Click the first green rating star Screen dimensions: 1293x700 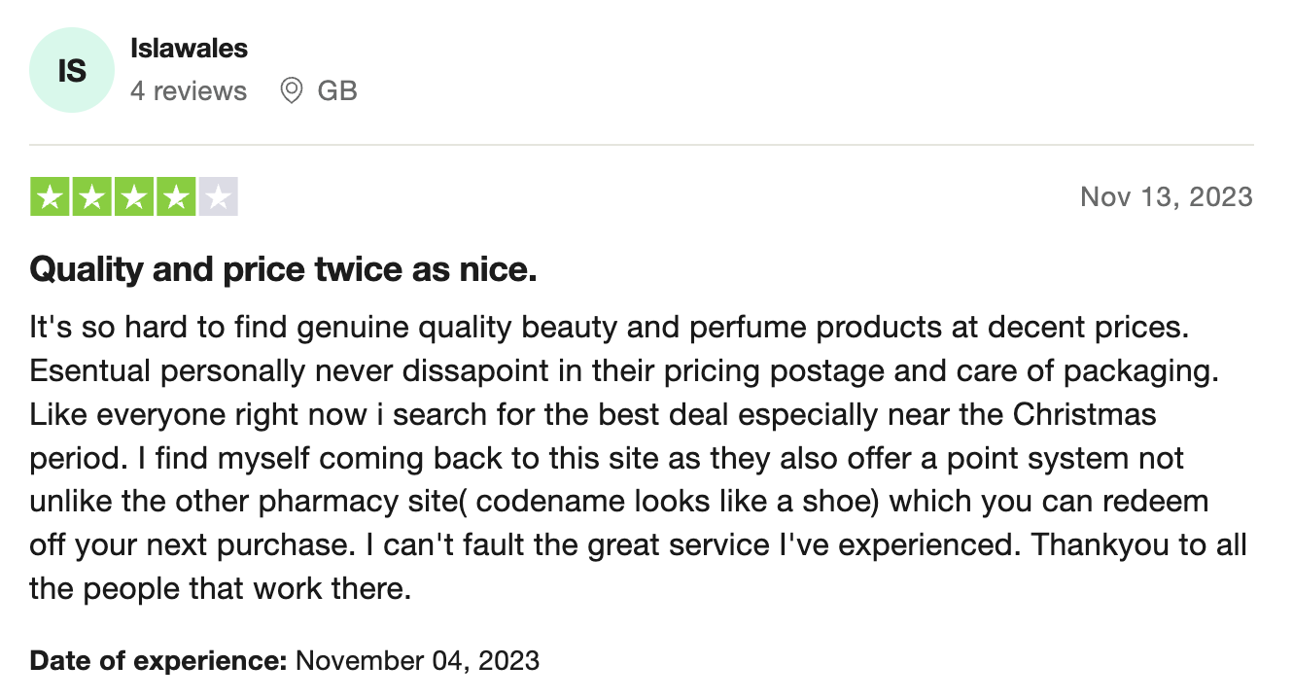[51, 197]
